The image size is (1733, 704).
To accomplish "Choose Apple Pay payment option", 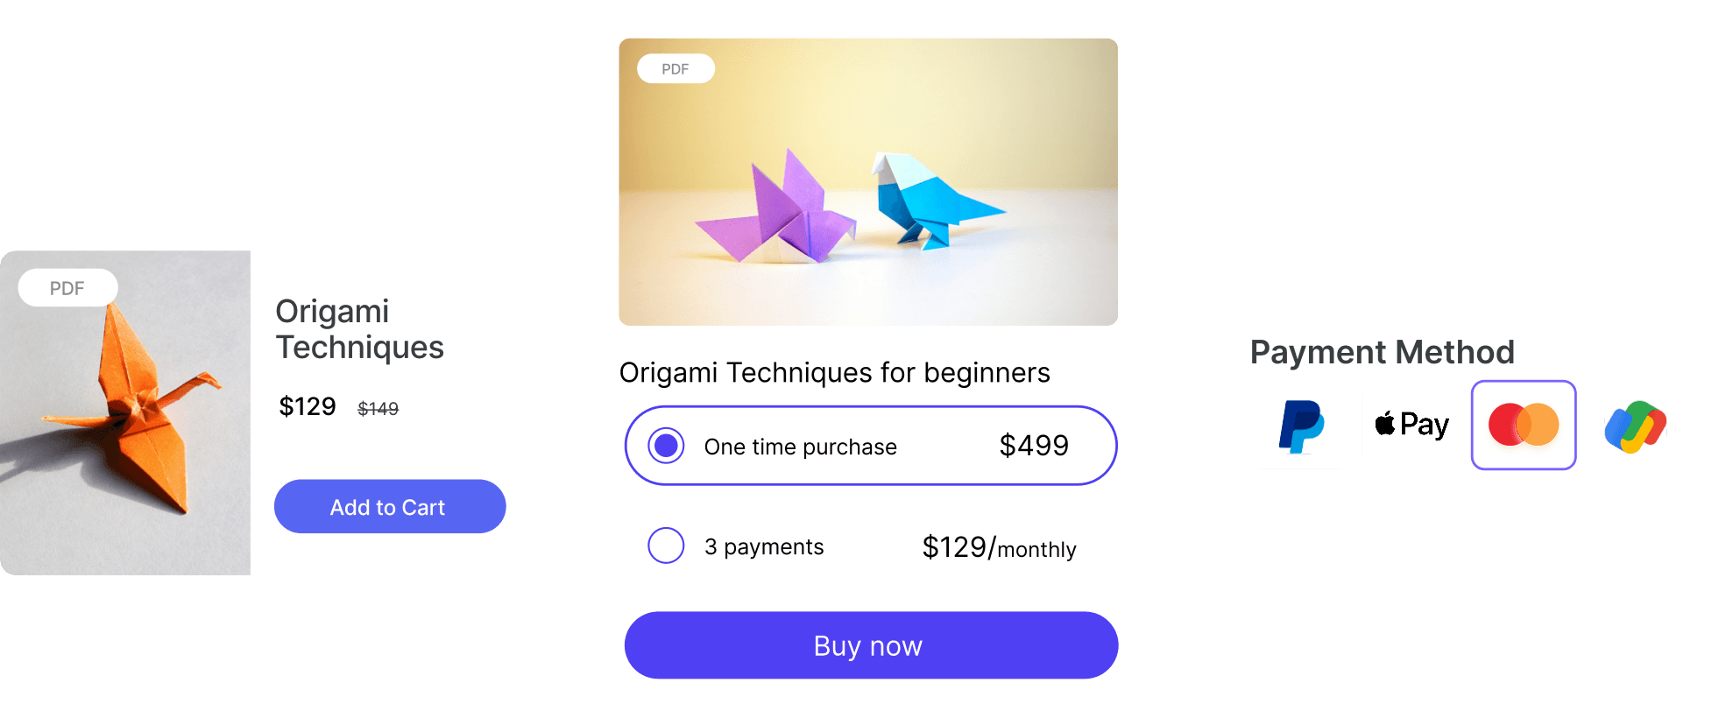I will coord(1411,425).
